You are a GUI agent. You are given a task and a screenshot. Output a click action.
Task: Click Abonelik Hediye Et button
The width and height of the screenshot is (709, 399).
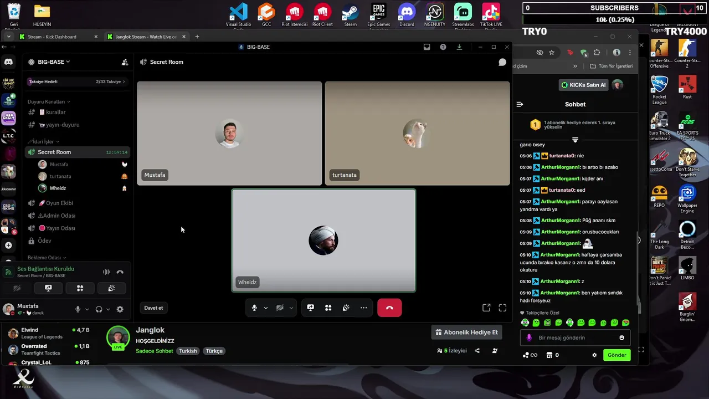[x=466, y=332]
